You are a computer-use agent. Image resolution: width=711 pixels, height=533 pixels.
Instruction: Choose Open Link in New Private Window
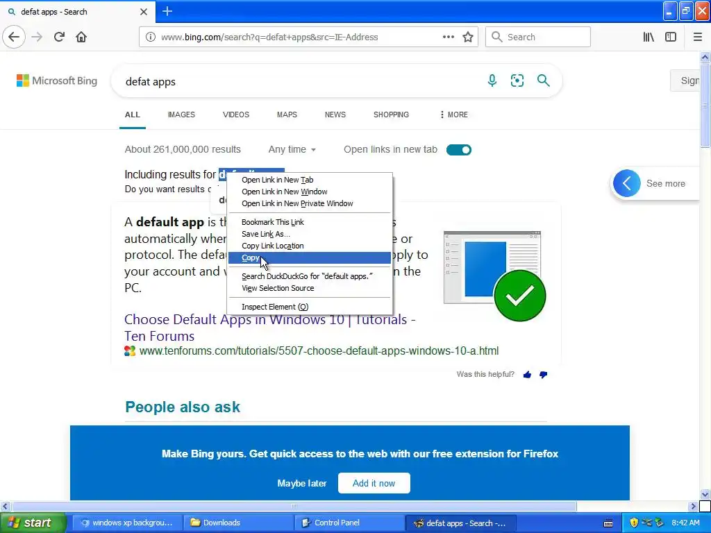click(310, 203)
